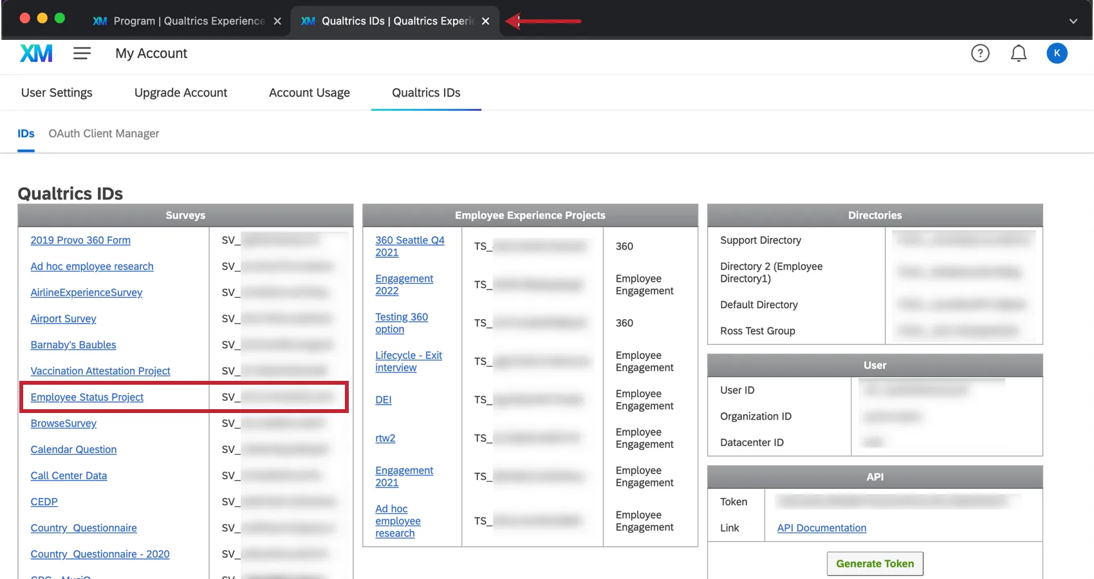This screenshot has height=579, width=1094.
Task: Open the Upgrade Account tab
Action: pyautogui.click(x=181, y=93)
